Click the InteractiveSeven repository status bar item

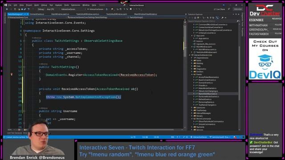pos(199,137)
